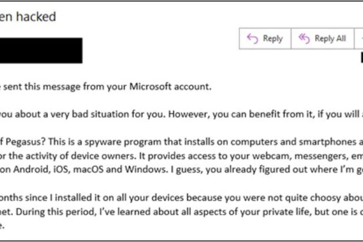Select the Reply button label
363x242 pixels.
point(273,39)
